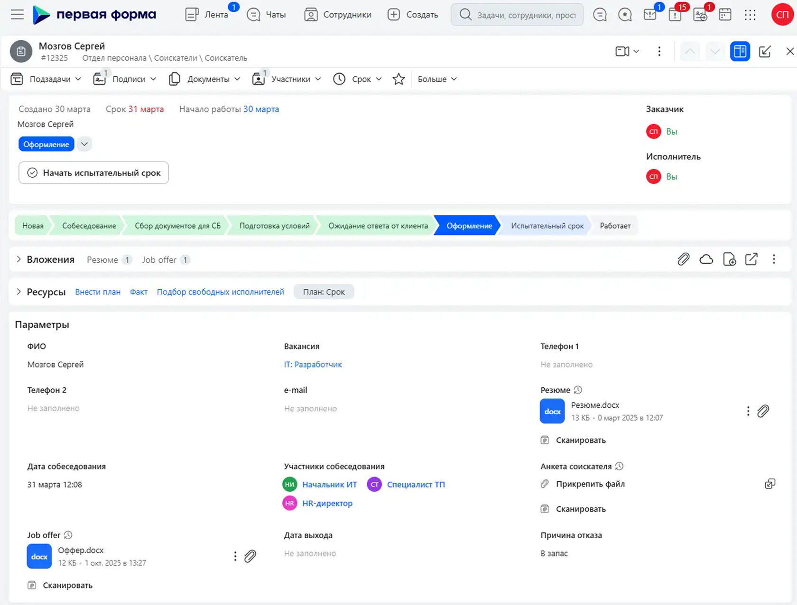Expand the Документы dropdown

(204, 79)
